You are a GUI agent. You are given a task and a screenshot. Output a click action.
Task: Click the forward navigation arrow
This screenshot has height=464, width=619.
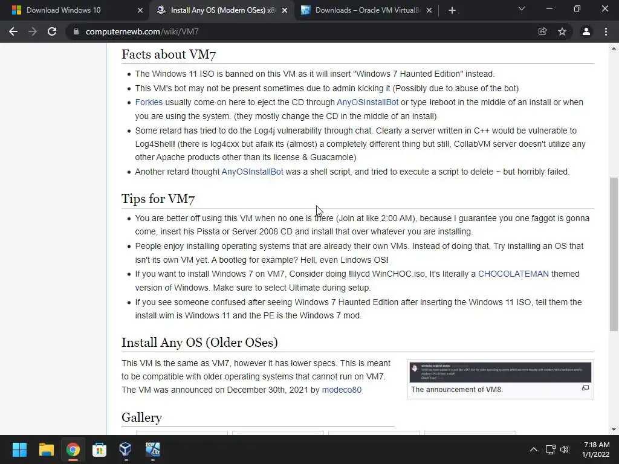(33, 31)
